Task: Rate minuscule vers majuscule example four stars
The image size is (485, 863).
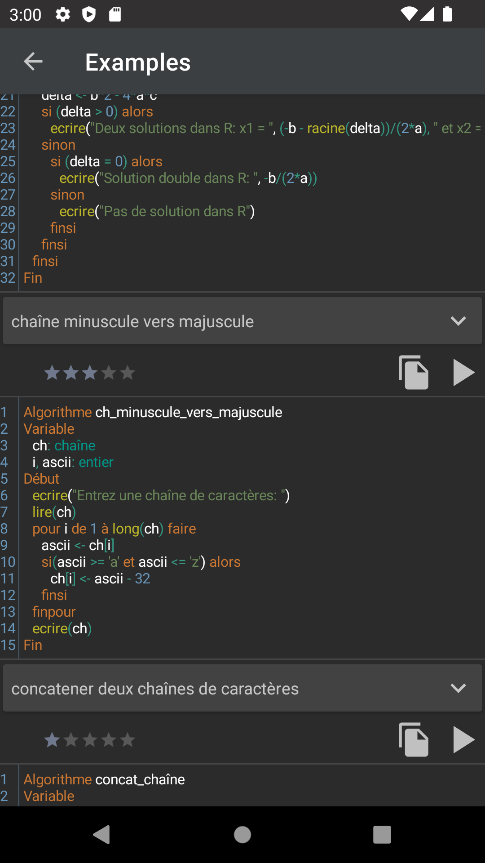Action: [109, 373]
